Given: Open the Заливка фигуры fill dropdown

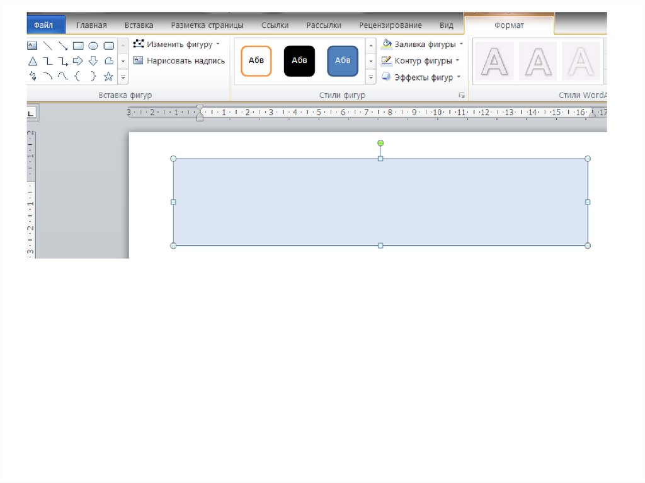Looking at the screenshot, I should point(461,44).
